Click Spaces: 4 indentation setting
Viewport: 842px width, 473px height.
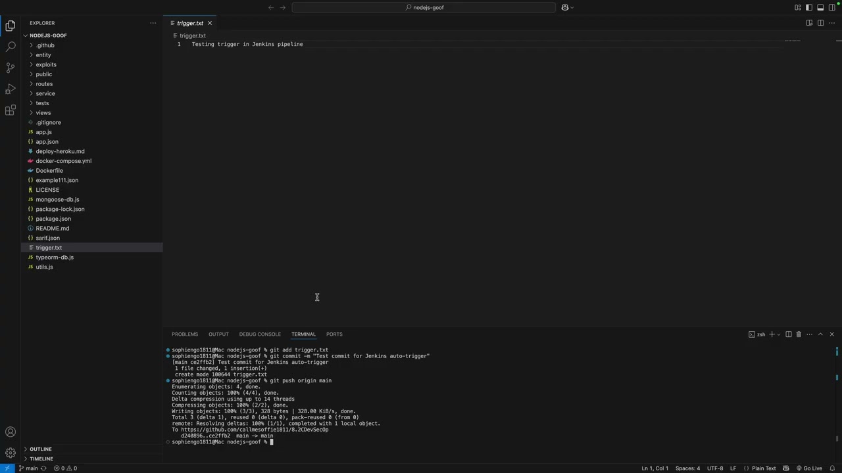pyautogui.click(x=688, y=468)
